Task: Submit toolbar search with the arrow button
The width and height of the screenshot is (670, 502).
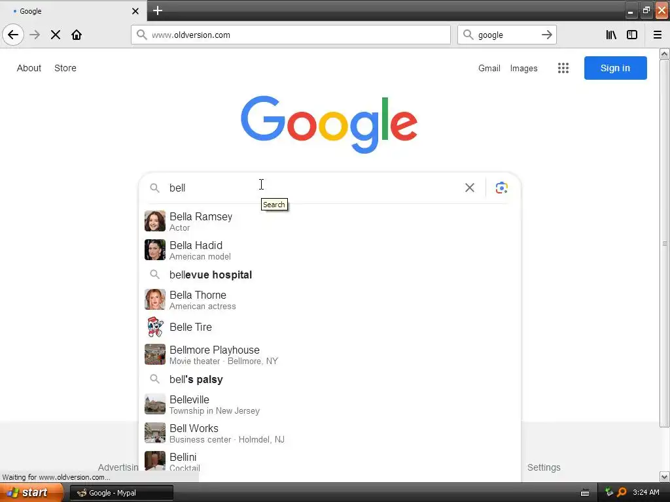Action: pos(547,35)
